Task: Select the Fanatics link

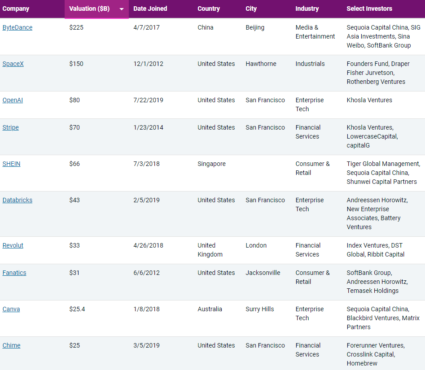Action: 14,273
